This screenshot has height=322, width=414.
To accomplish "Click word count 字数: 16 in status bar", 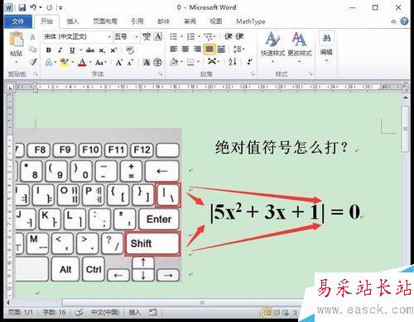I will pos(55,312).
